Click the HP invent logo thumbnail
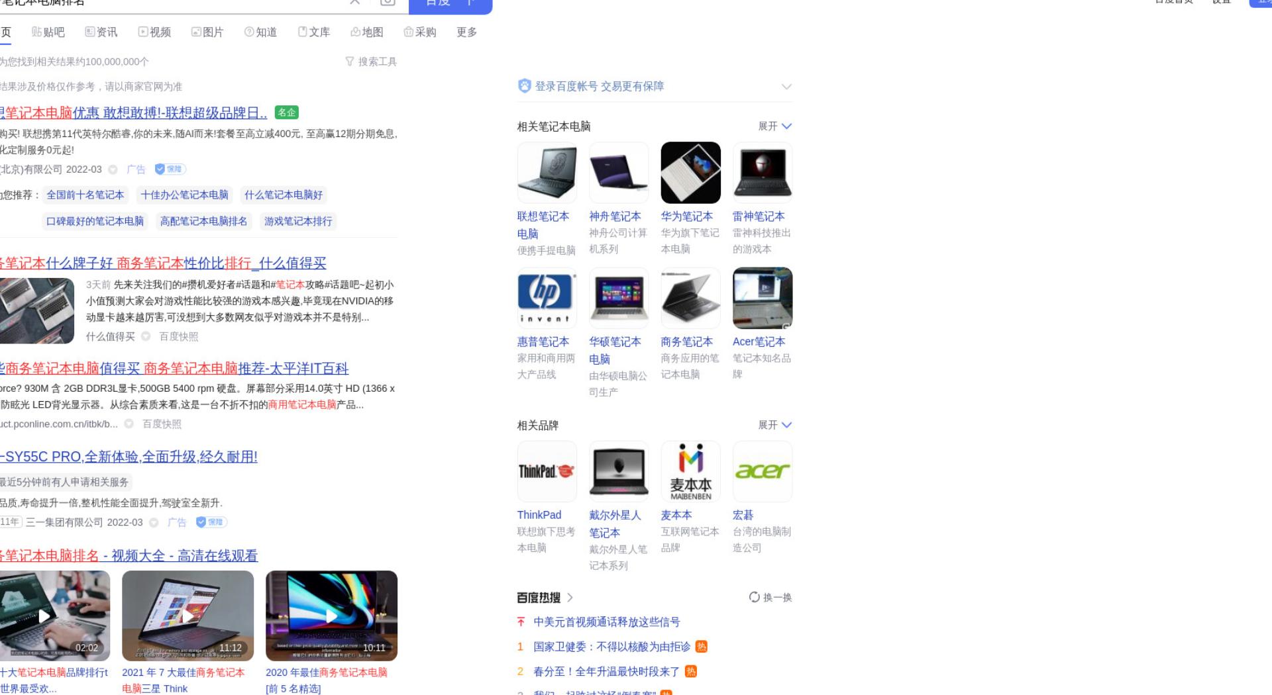The width and height of the screenshot is (1272, 695). click(547, 298)
